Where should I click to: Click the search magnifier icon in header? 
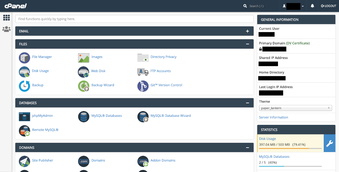click(x=245, y=6)
